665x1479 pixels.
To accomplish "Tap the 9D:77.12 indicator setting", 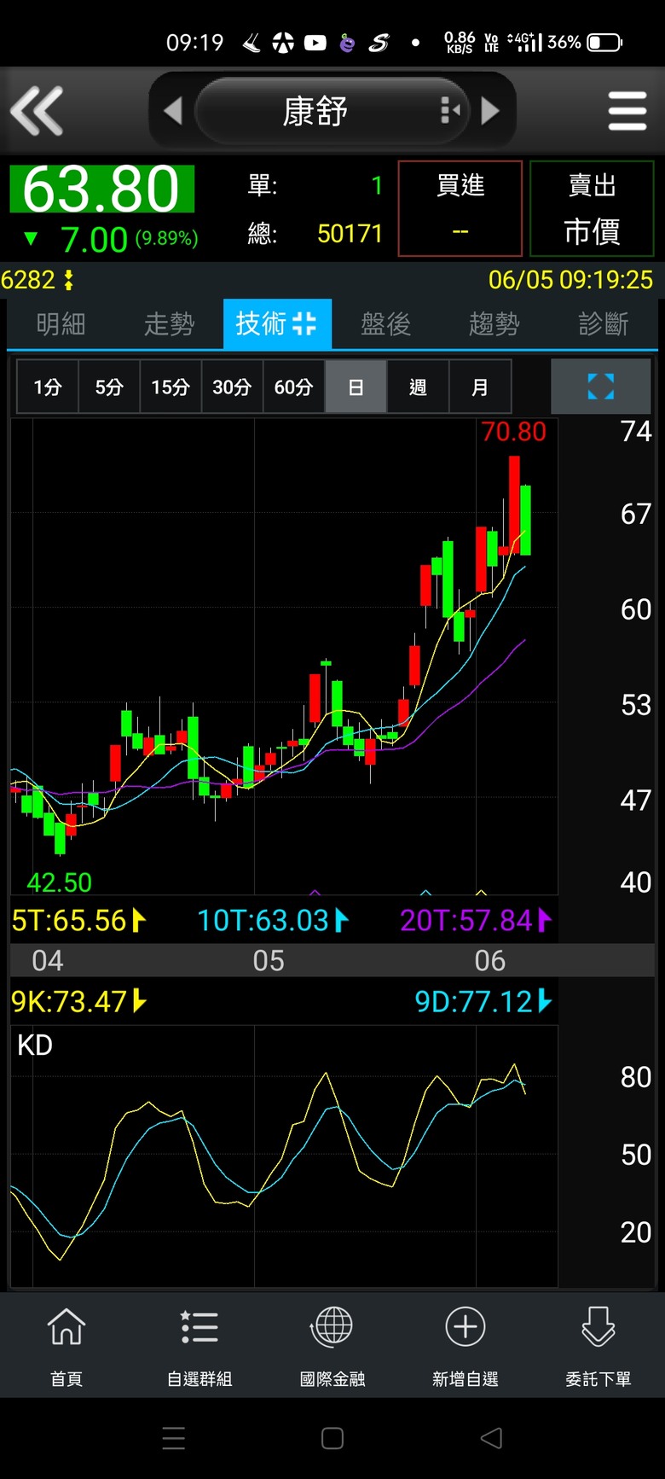I will (483, 1001).
